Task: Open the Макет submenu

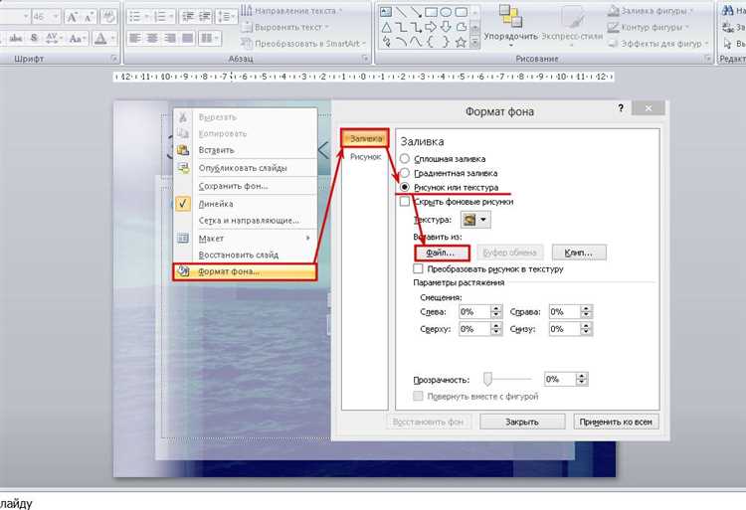Action: coord(245,239)
